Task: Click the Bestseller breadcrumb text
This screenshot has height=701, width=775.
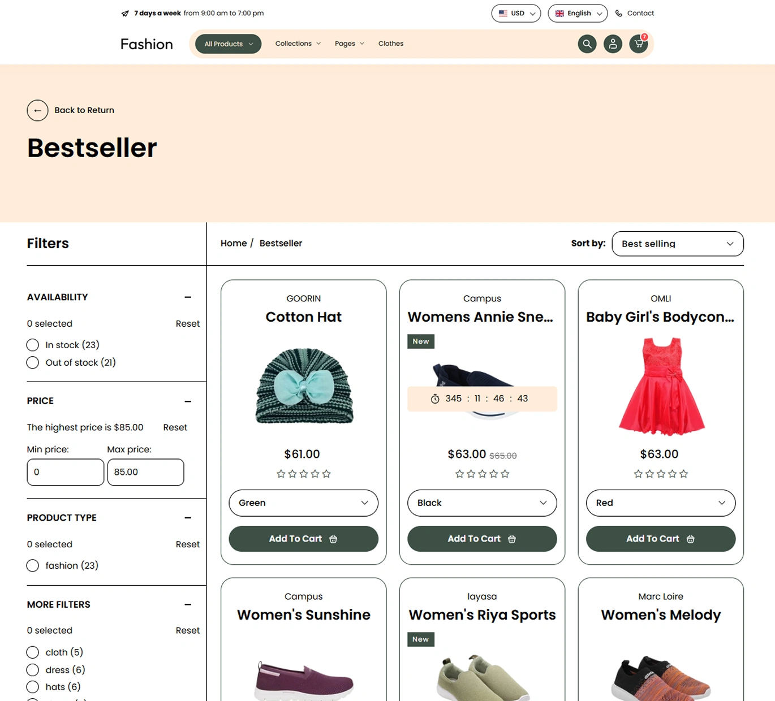Action: tap(281, 243)
